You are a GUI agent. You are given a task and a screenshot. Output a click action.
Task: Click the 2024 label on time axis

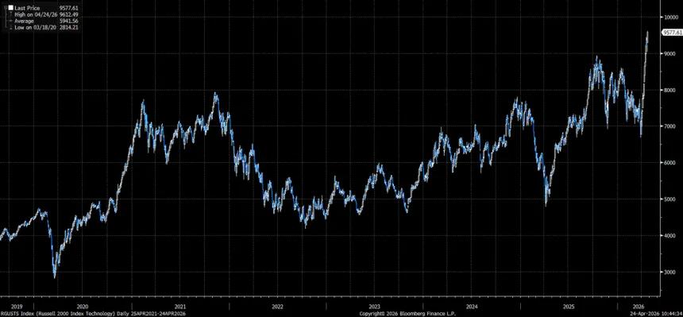(473, 307)
